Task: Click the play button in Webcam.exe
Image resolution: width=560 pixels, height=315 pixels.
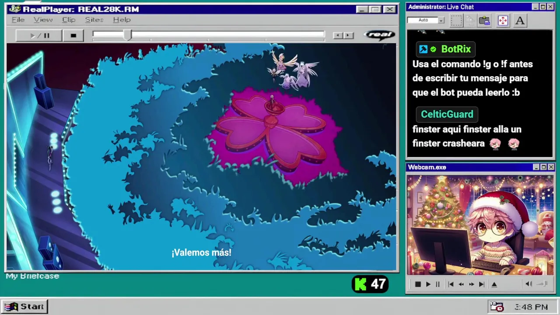Action: coord(428,284)
